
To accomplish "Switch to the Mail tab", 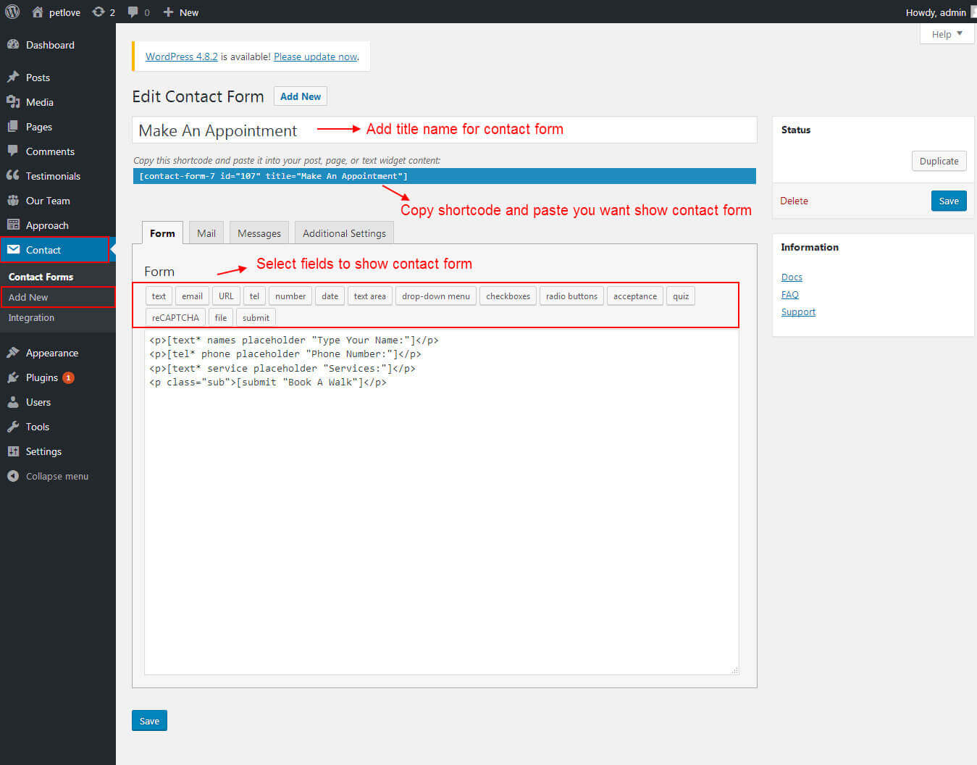I will tap(206, 233).
